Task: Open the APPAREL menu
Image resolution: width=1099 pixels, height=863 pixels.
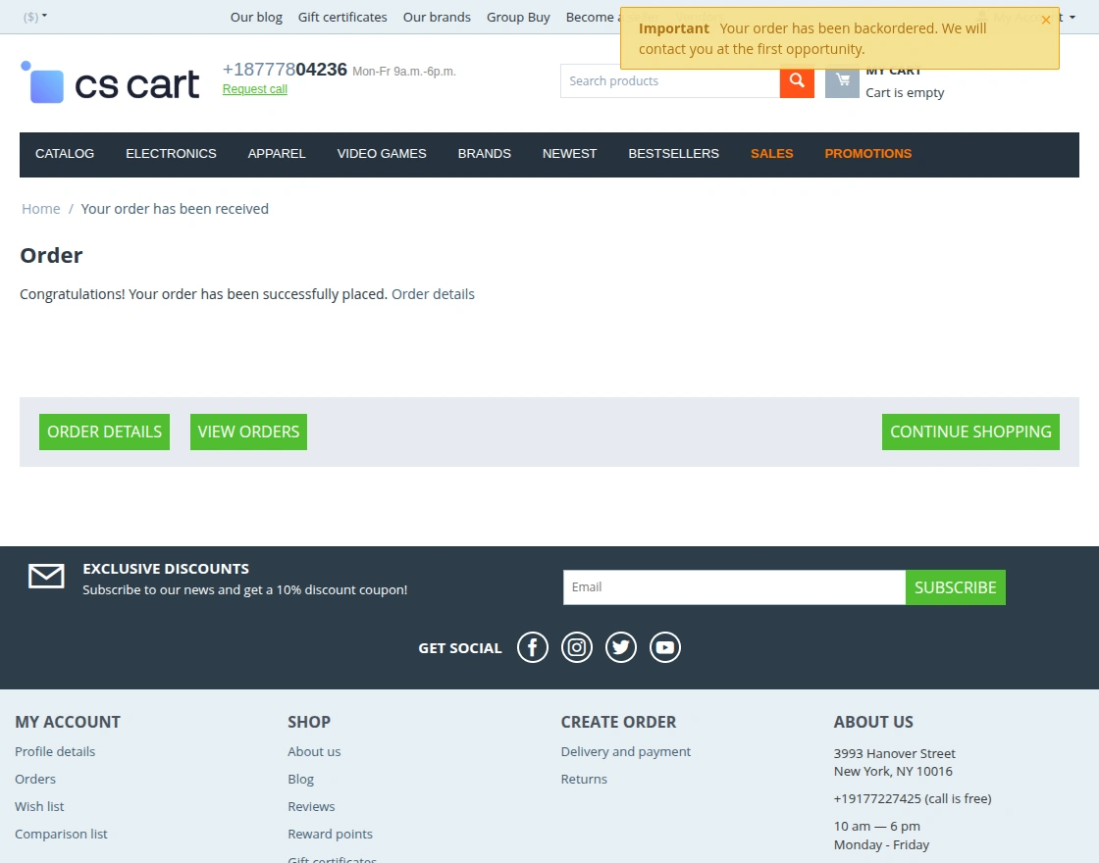Action: (277, 153)
